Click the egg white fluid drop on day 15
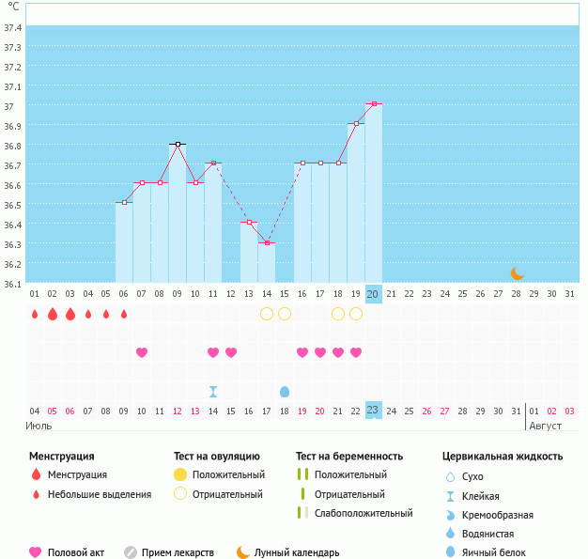 (285, 391)
